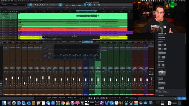Toggle Loop mode in the transport
Image resolution: width=189 pixels, height=106 pixels.
pyautogui.click(x=97, y=98)
